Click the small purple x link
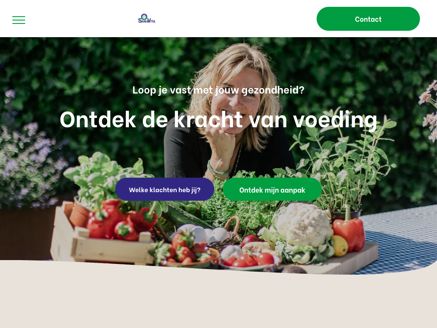Viewport: 437px width, 328px height. coord(2,65)
